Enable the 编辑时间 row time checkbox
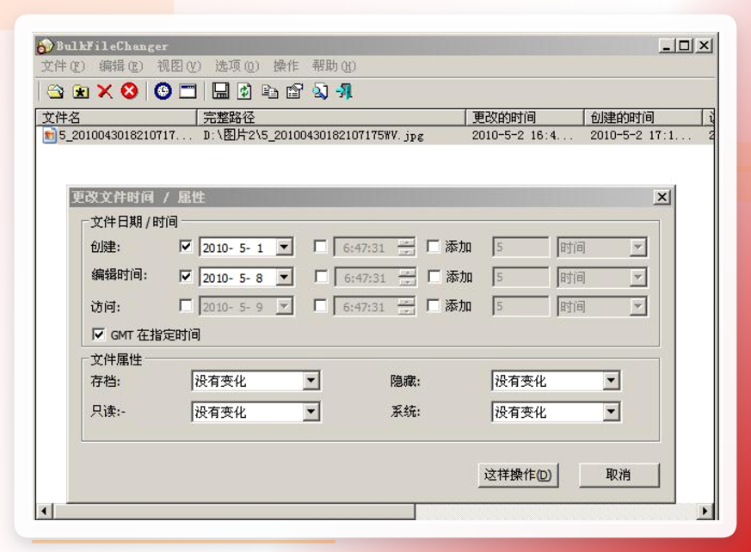Viewport: 751px width, 552px height. (321, 276)
